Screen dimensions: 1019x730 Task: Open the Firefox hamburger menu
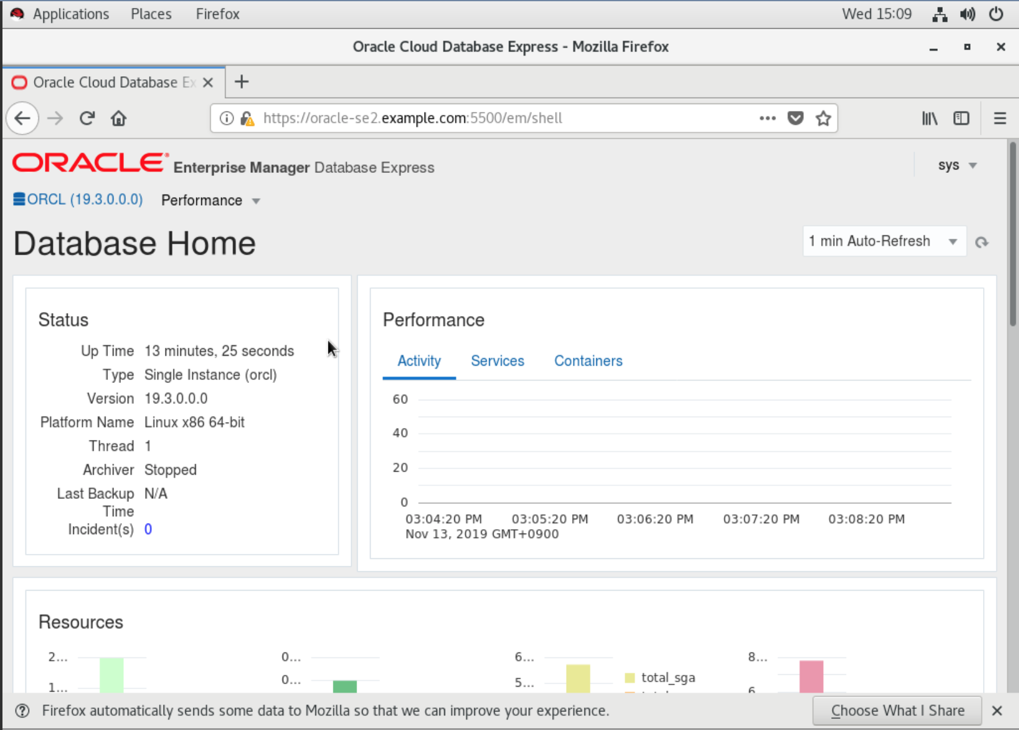coord(1000,118)
